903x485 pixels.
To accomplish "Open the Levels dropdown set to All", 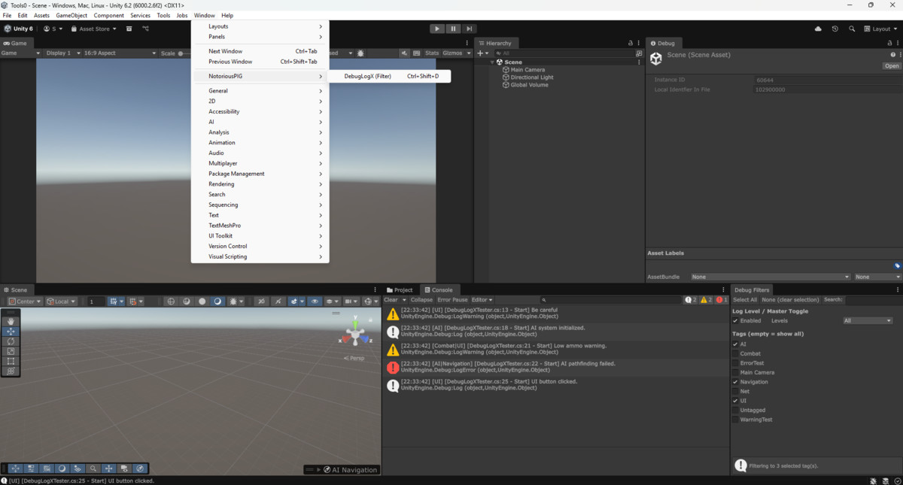I will click(x=867, y=320).
